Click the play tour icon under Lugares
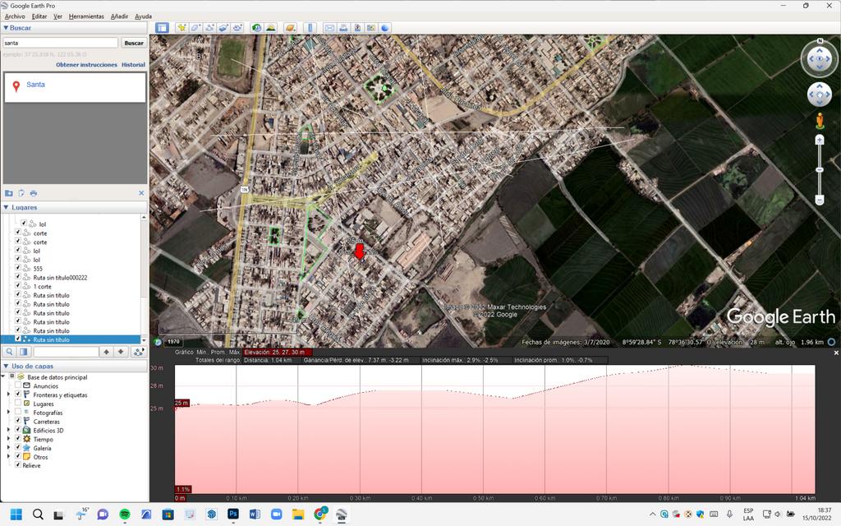This screenshot has height=526, width=841. [x=138, y=352]
